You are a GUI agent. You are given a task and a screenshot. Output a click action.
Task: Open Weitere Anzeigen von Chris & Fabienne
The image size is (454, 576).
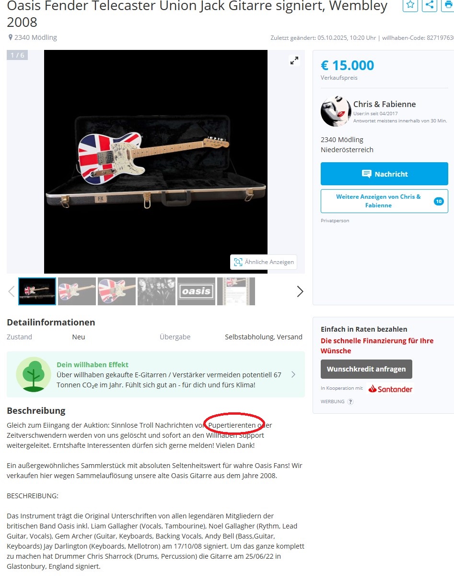tap(384, 201)
